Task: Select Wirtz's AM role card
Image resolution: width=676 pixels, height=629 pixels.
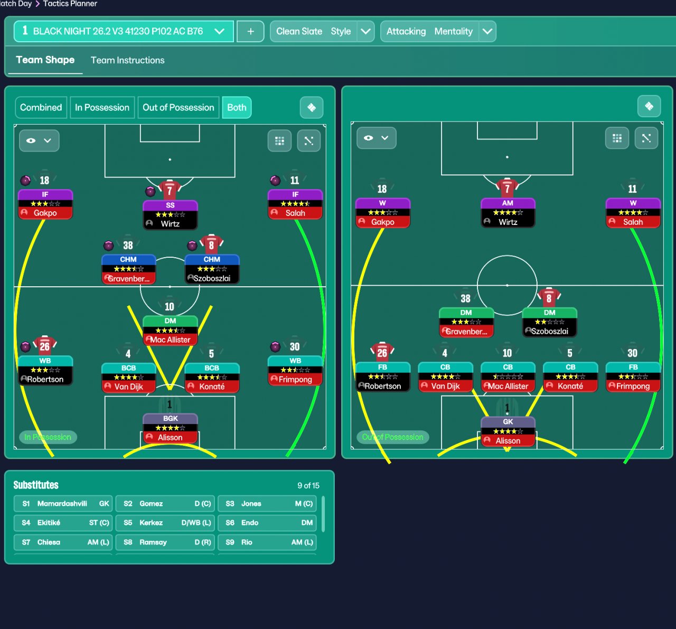Action: 508,212
